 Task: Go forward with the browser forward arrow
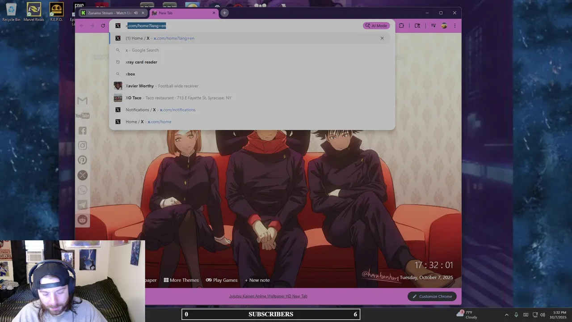pyautogui.click(x=92, y=25)
